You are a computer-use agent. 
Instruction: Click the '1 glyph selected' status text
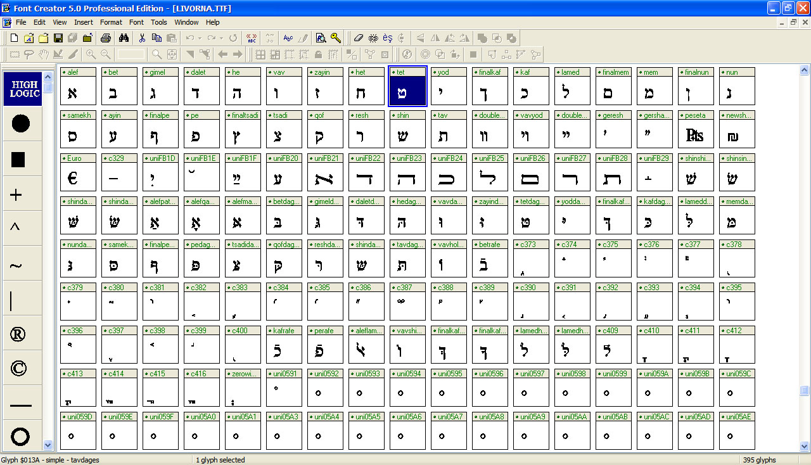[220, 460]
